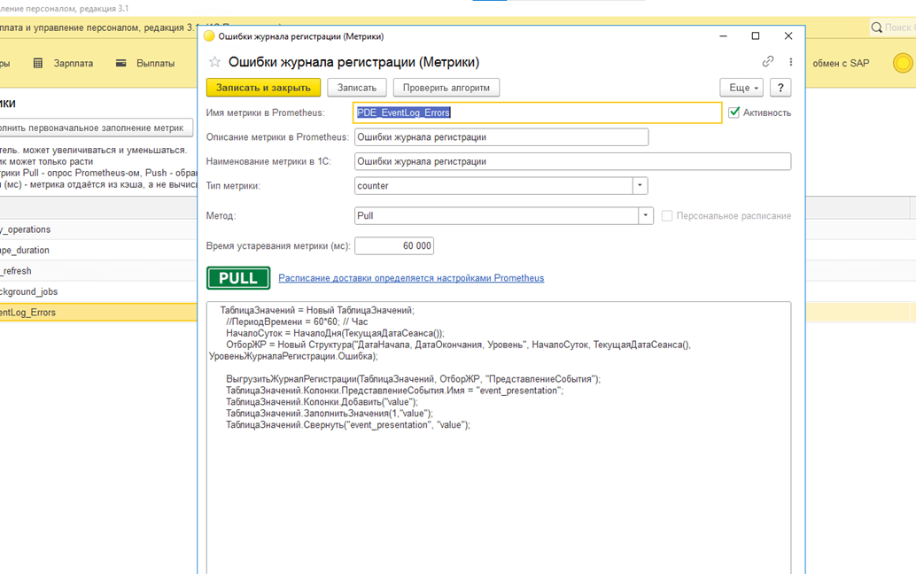Click the get-link chain icon
This screenshot has height=574, width=916.
point(767,62)
